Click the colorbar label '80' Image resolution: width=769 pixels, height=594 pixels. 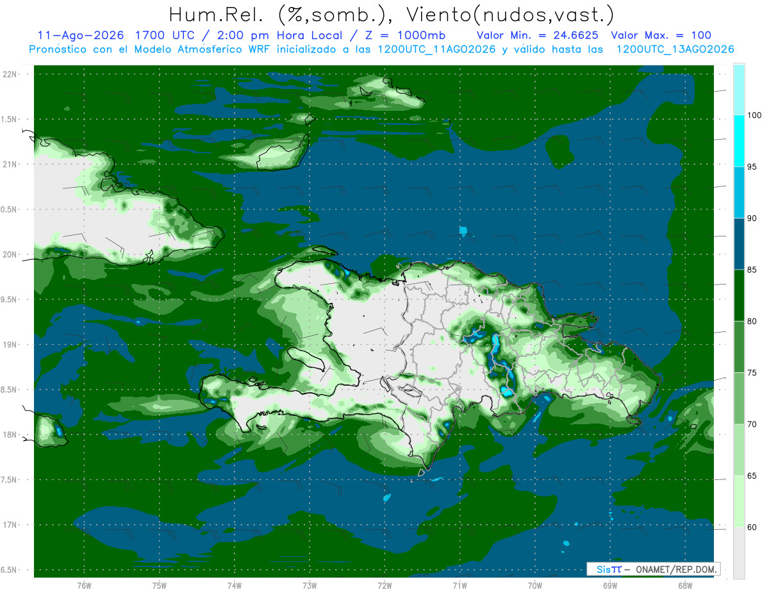tap(753, 322)
